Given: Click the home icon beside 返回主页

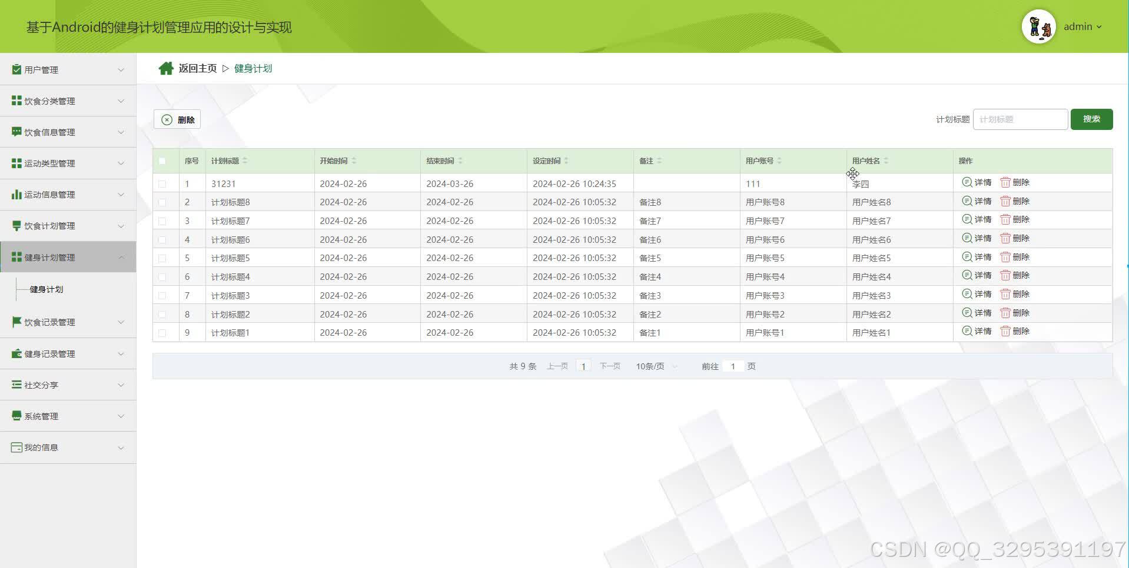Looking at the screenshot, I should 166,68.
